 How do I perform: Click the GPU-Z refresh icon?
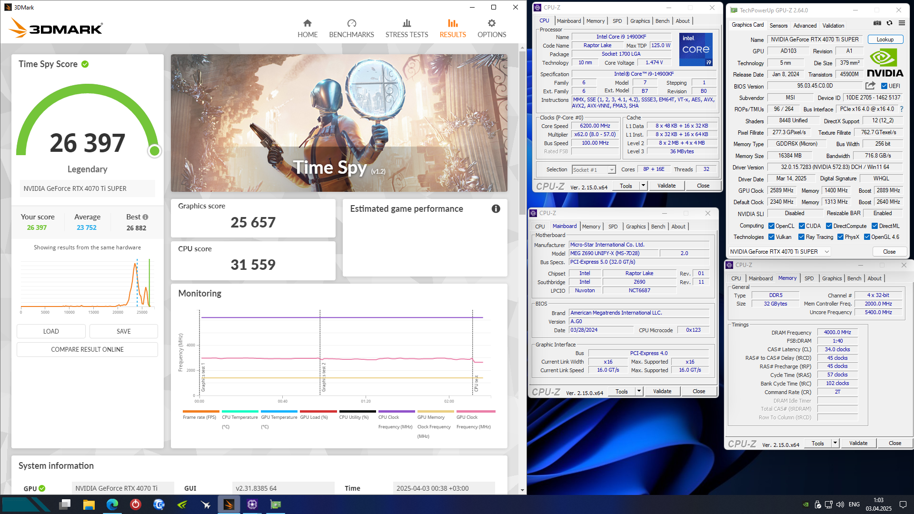click(889, 23)
